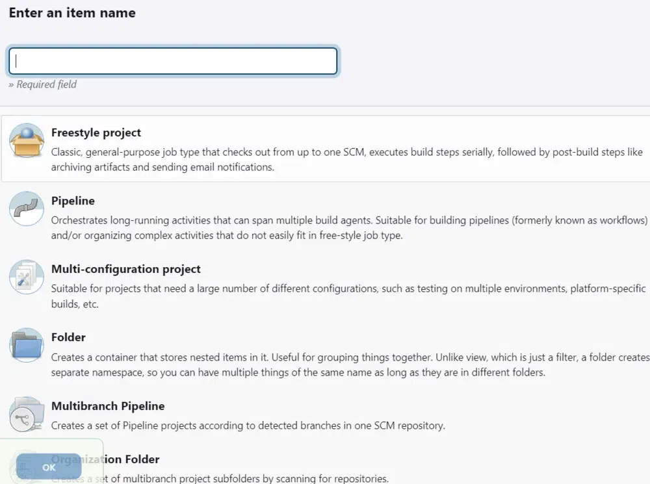Select the Multibranch Pipeline title
Viewport: 650px width, 484px height.
coord(108,406)
